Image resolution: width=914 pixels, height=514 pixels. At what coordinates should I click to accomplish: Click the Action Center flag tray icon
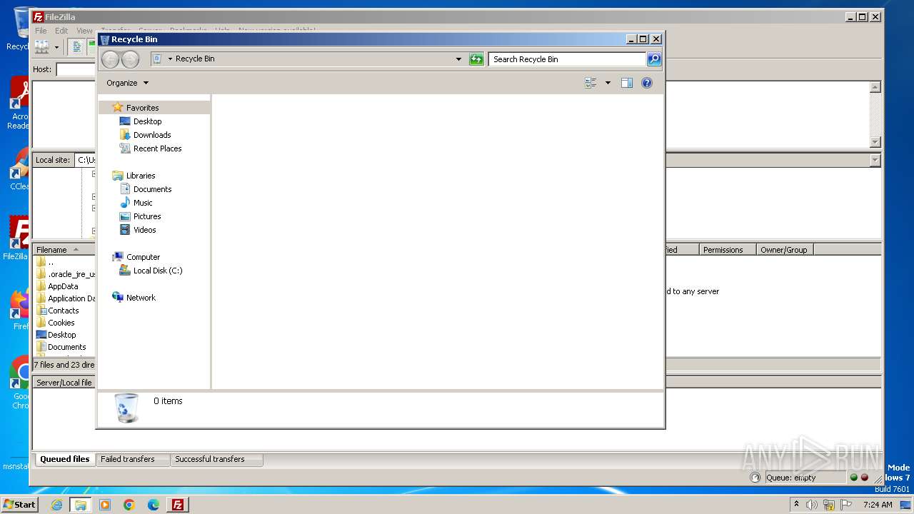tap(846, 505)
